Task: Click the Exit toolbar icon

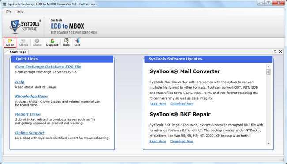Action: 77,42
